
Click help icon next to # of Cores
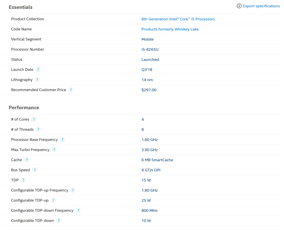click(34, 119)
